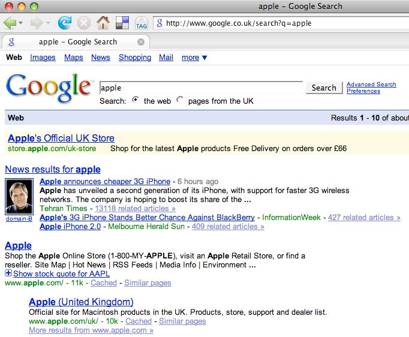Click the TAG toolbar icon
This screenshot has width=409, height=337.
142,23
